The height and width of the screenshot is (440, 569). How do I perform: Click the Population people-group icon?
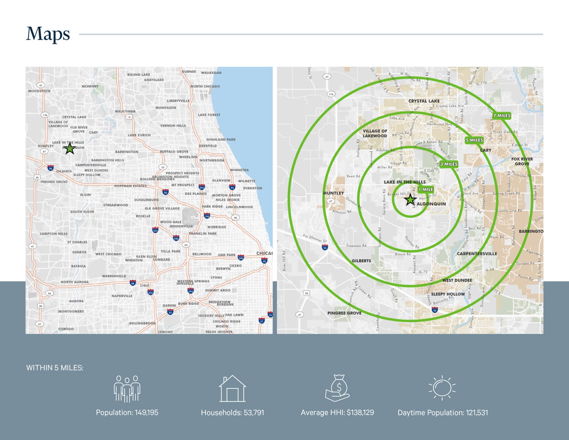coord(127,389)
